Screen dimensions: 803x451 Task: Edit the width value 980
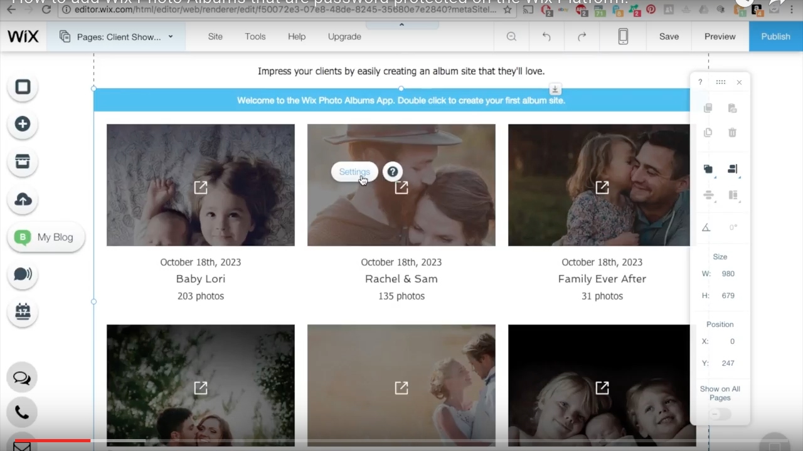point(728,274)
